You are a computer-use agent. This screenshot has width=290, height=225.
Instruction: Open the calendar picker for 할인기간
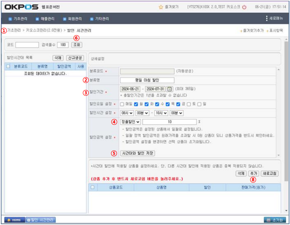click(169, 89)
